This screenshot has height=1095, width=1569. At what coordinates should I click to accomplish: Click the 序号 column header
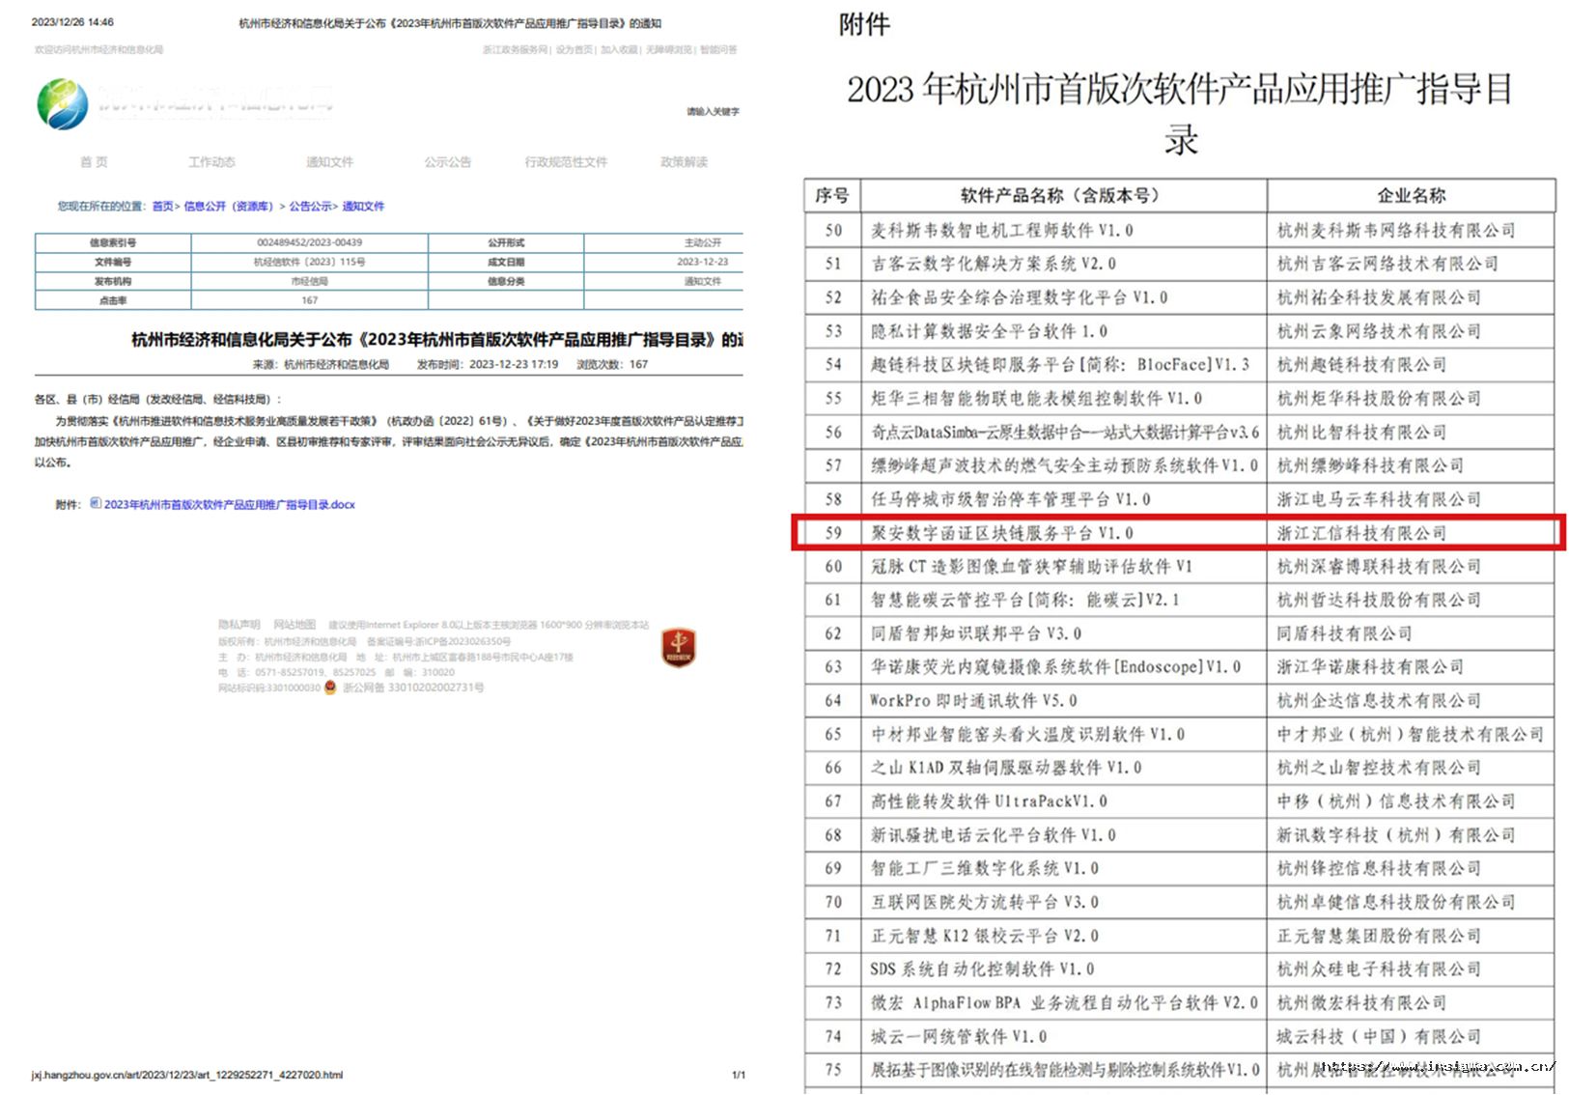[832, 195]
